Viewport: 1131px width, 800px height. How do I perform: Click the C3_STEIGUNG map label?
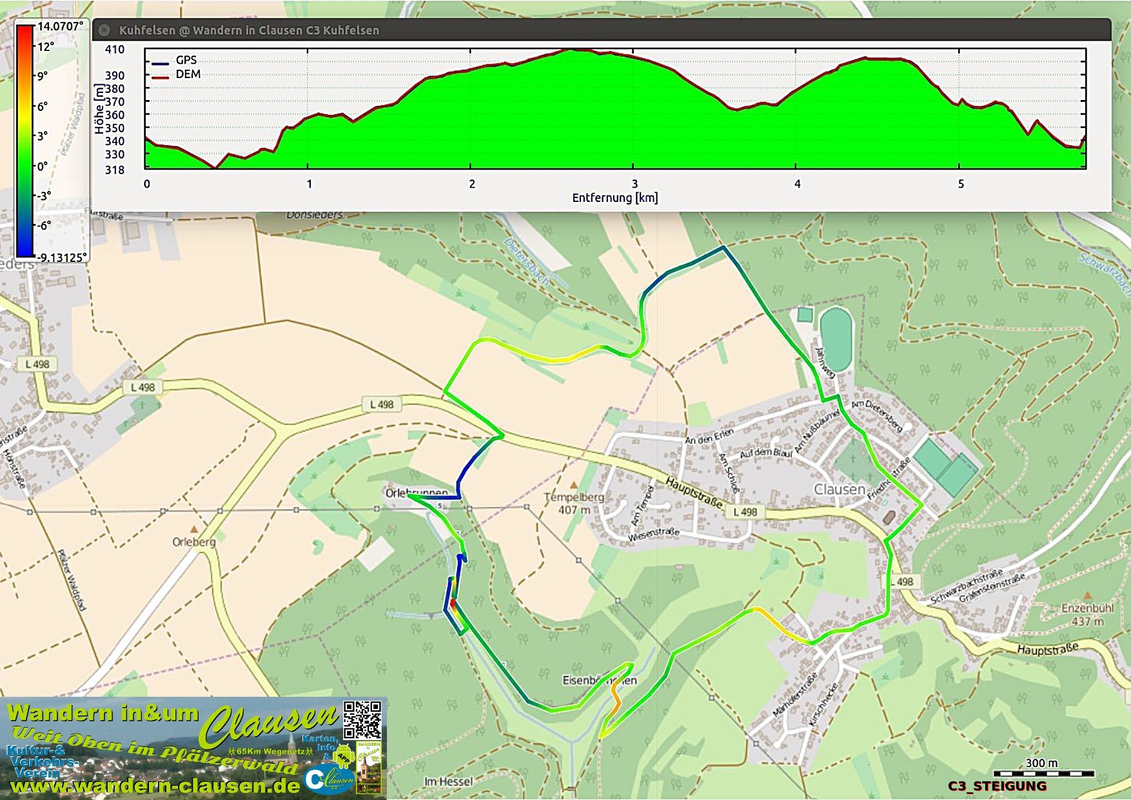click(997, 786)
